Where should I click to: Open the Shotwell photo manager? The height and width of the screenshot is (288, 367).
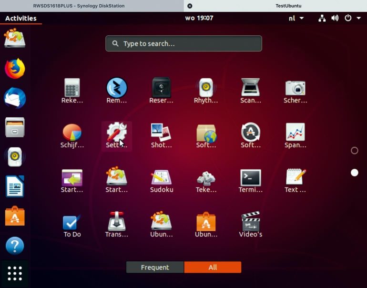(161, 135)
